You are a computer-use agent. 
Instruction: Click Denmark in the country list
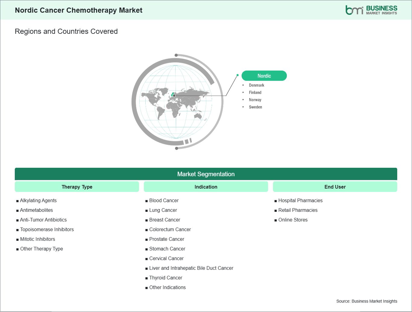pos(256,85)
